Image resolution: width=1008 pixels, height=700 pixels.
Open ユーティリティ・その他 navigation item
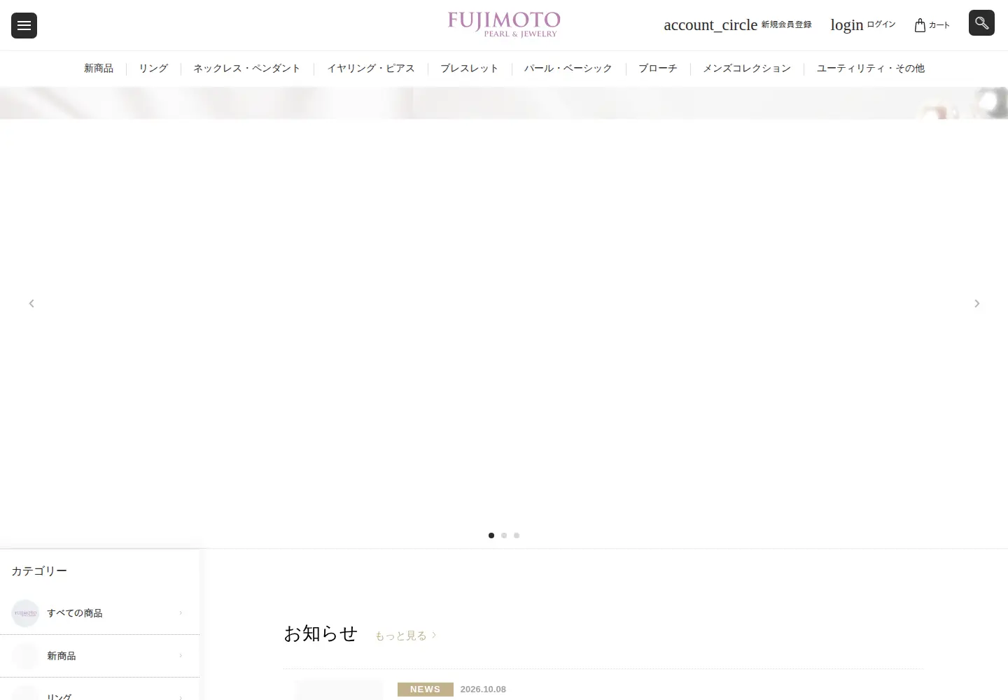871,69
